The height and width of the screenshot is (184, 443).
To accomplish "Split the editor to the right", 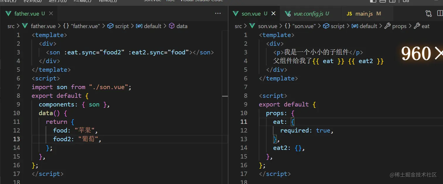I will tap(440, 13).
